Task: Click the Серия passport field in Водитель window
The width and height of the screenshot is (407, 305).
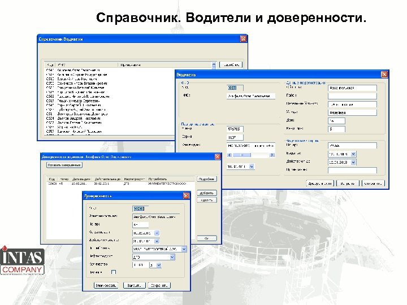Action: tap(235, 137)
